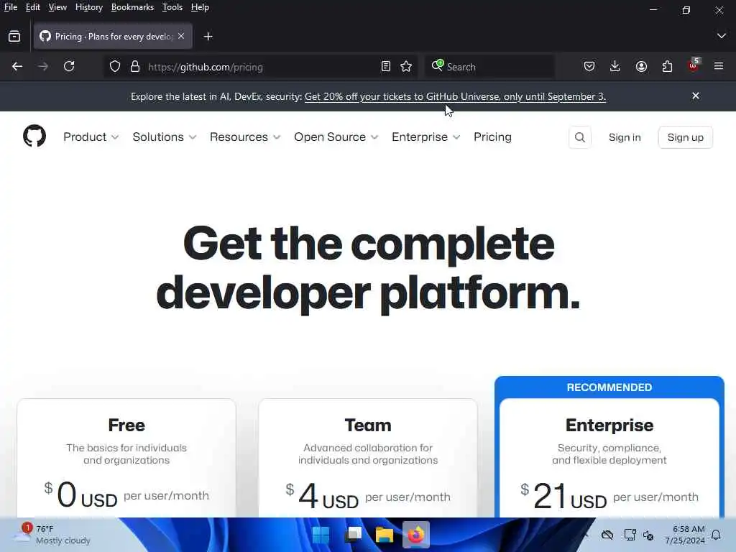Open the GitHub Universe 20% off link
The image size is (736, 552).
click(455, 96)
